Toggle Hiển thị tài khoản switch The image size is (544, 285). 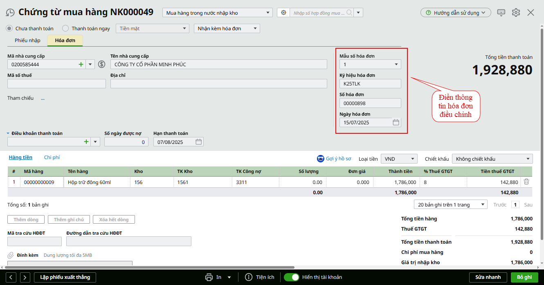[292, 277]
